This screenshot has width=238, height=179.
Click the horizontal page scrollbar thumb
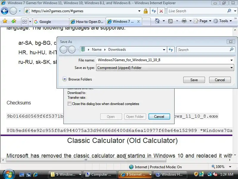86,160
